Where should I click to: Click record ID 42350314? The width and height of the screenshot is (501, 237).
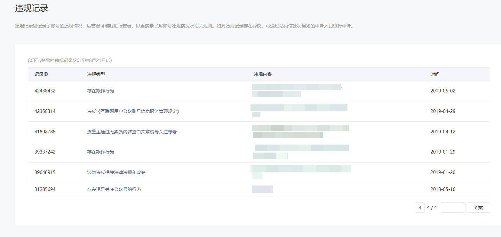click(45, 111)
